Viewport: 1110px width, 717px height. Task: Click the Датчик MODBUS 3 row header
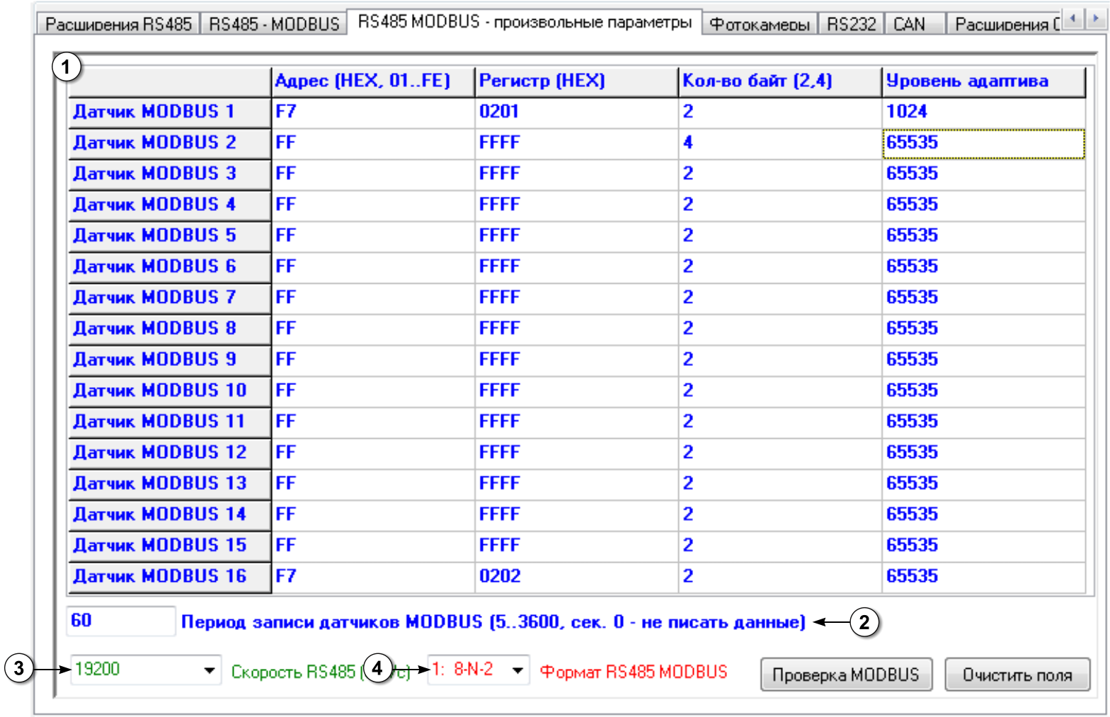(x=170, y=174)
